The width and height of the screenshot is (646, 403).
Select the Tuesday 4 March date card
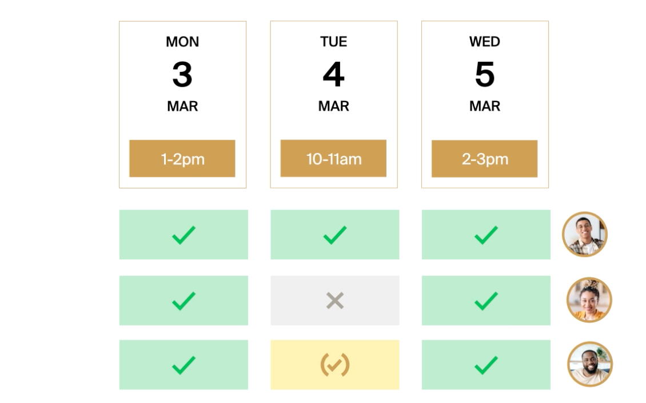(x=333, y=74)
